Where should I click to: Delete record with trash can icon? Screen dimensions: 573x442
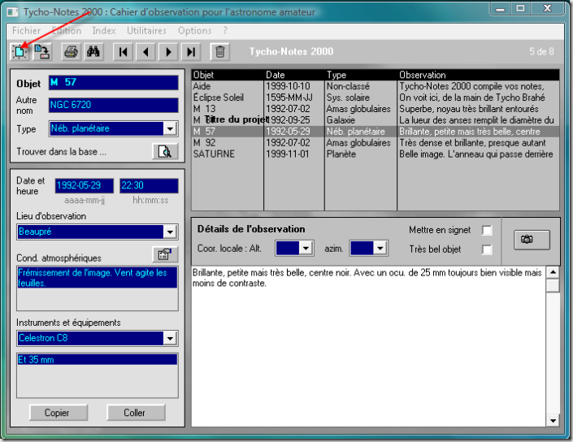click(x=219, y=52)
